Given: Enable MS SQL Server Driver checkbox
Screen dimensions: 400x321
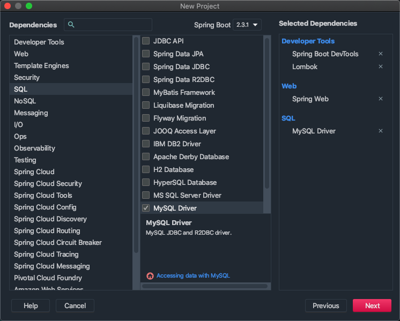Looking at the screenshot, I should pyautogui.click(x=146, y=195).
